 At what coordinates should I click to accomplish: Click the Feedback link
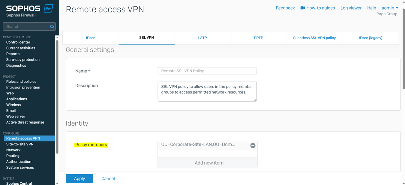pyautogui.click(x=285, y=8)
